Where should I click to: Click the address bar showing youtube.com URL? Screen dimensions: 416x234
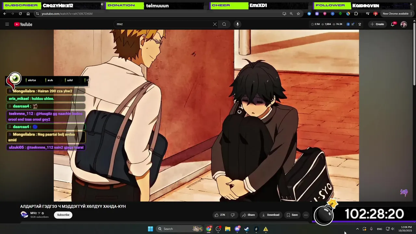(x=159, y=14)
